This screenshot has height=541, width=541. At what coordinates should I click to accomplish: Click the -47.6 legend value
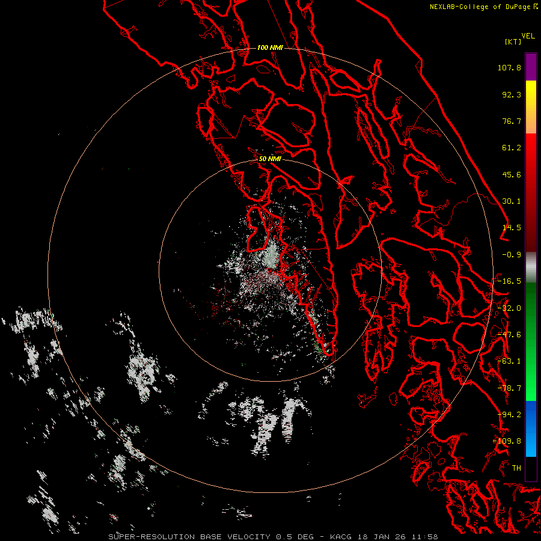[x=509, y=335]
